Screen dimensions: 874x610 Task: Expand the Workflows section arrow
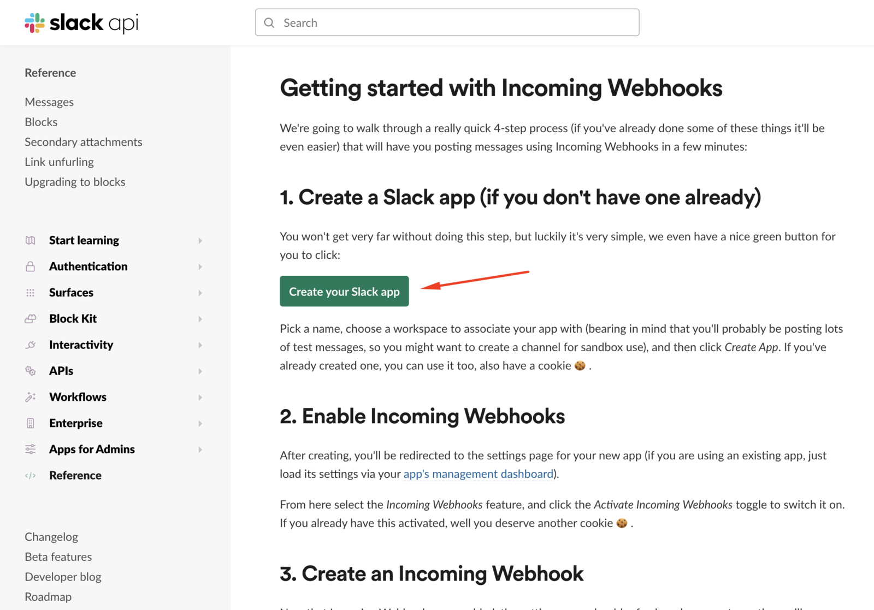coord(200,398)
